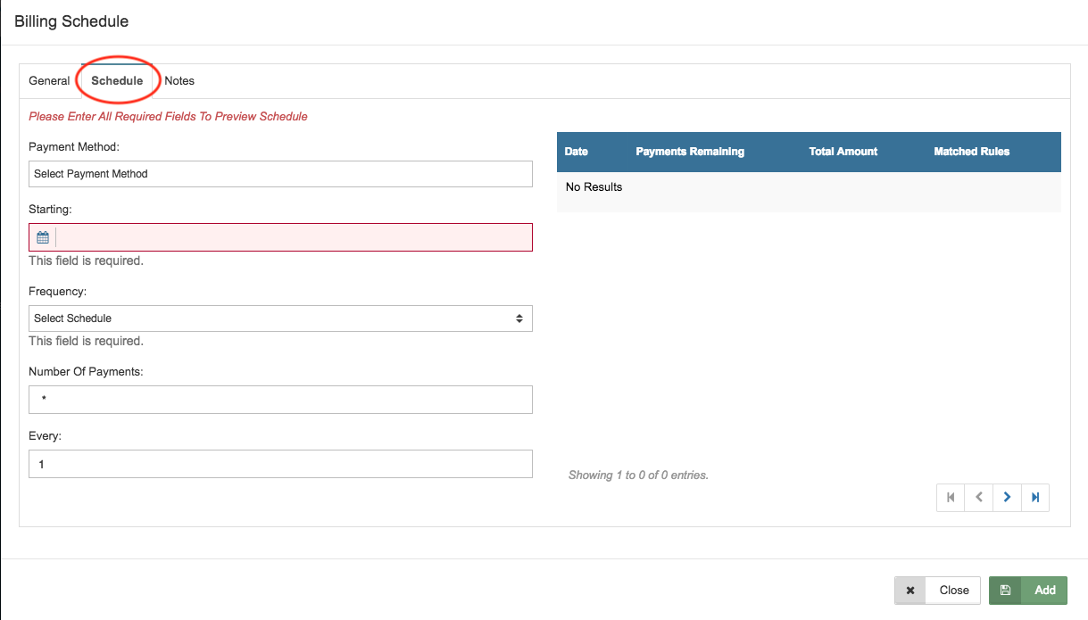This screenshot has height=620, width=1088.
Task: Click the Every interval input field
Action: pos(280,464)
